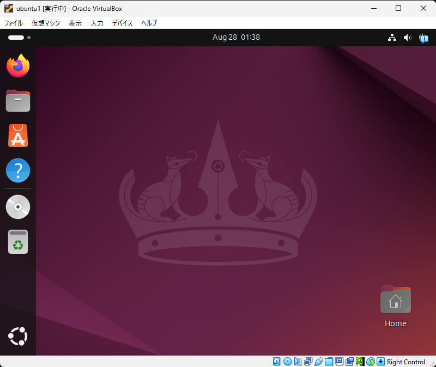Click the audio status icon in status bar
The image size is (436, 367).
[298, 362]
